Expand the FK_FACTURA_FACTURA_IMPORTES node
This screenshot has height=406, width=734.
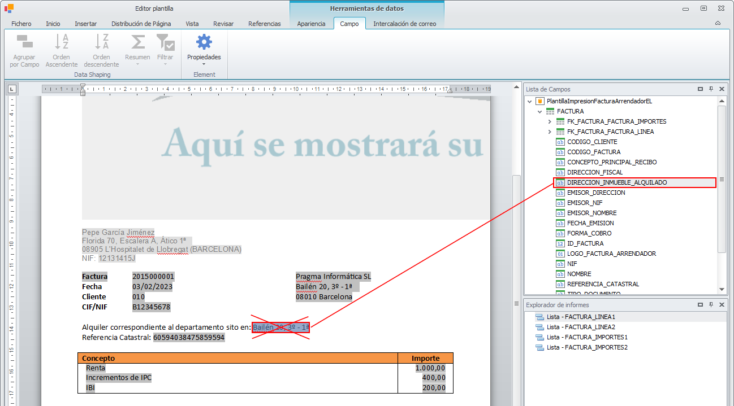[550, 121]
